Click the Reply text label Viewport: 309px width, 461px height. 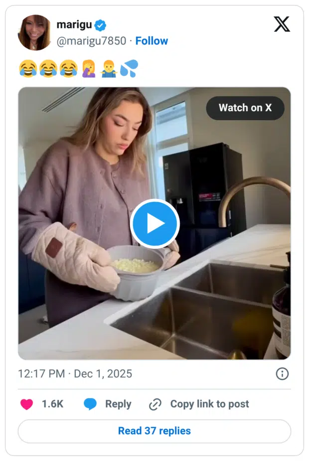coord(118,404)
